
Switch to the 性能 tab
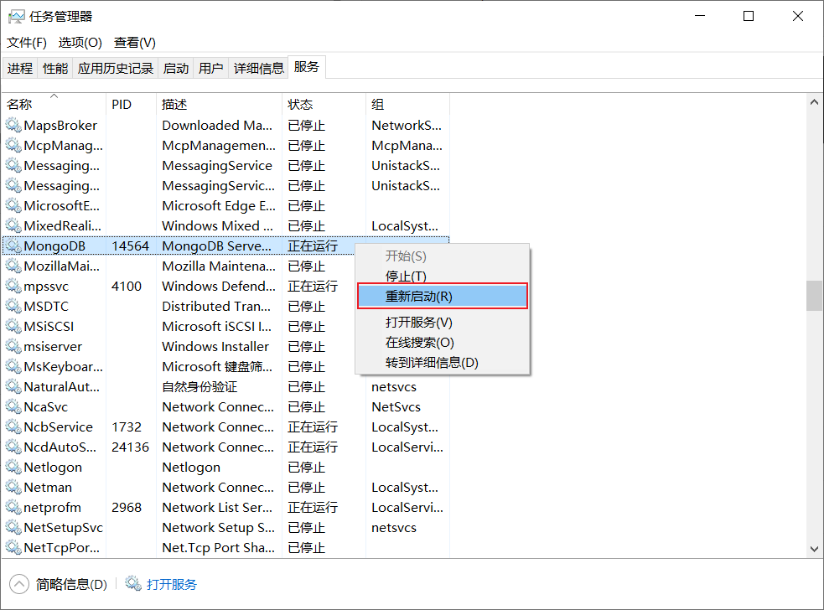click(55, 69)
